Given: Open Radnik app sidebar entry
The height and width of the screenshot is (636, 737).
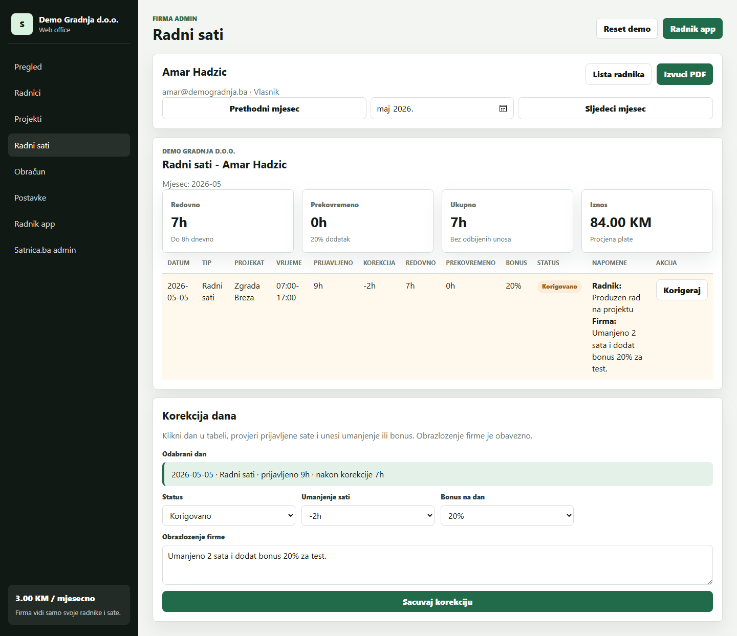Looking at the screenshot, I should (x=69, y=224).
